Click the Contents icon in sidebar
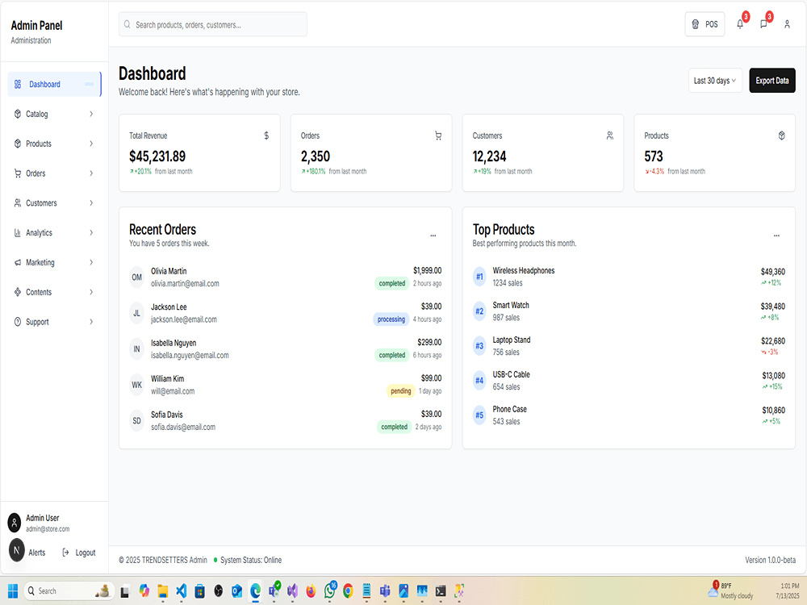The width and height of the screenshot is (807, 605). click(18, 292)
